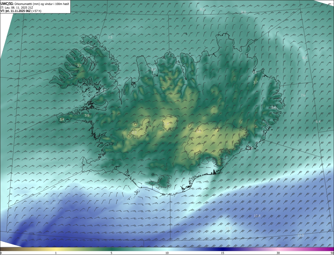
Task: Click the valid time "VT: þri. 11.11.2025 06Z"
Action: (15, 11)
